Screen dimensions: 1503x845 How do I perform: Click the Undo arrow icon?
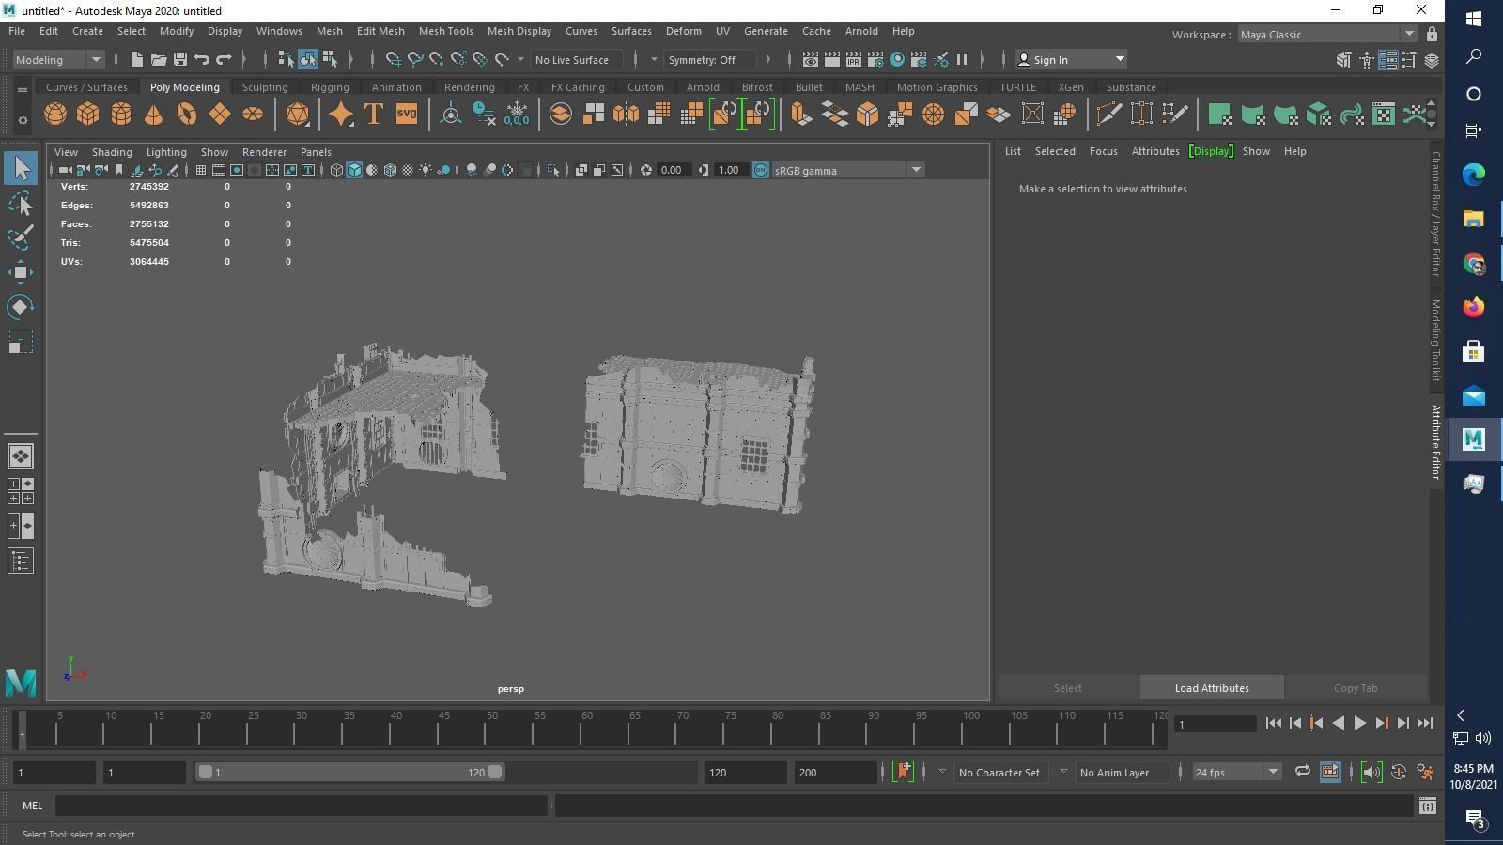[x=202, y=59]
